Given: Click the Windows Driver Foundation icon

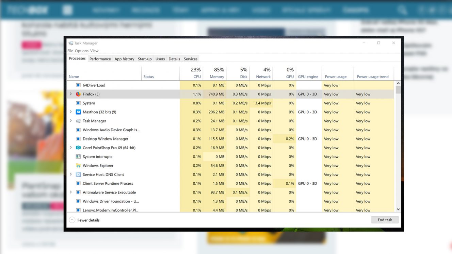Looking at the screenshot, I should [78, 201].
